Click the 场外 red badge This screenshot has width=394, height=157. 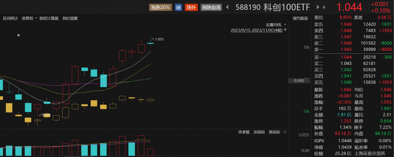click(191, 7)
